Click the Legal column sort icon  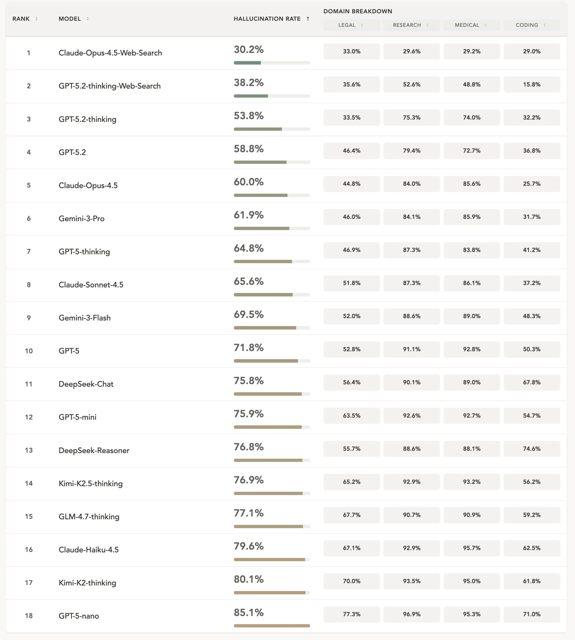coord(362,25)
